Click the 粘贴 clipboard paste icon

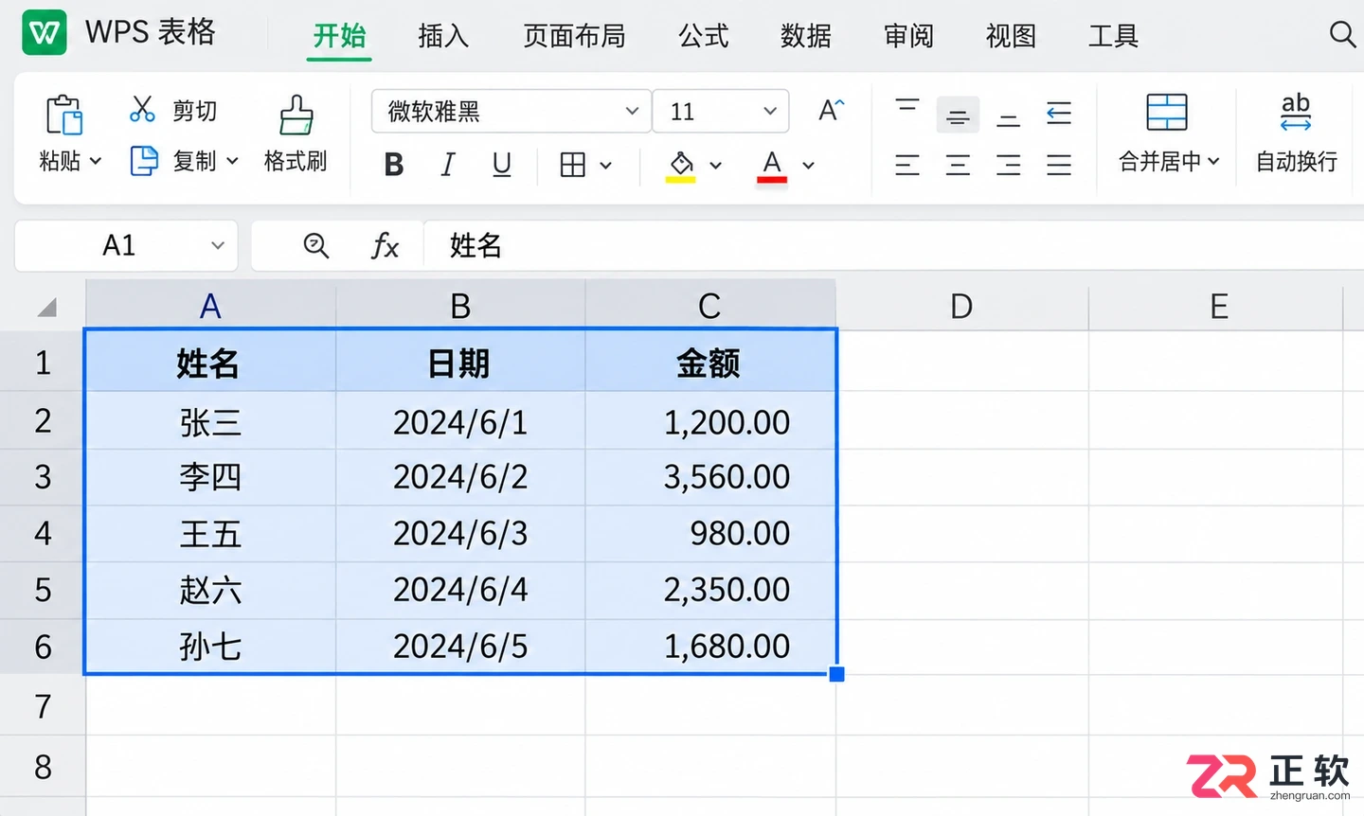pos(64,115)
